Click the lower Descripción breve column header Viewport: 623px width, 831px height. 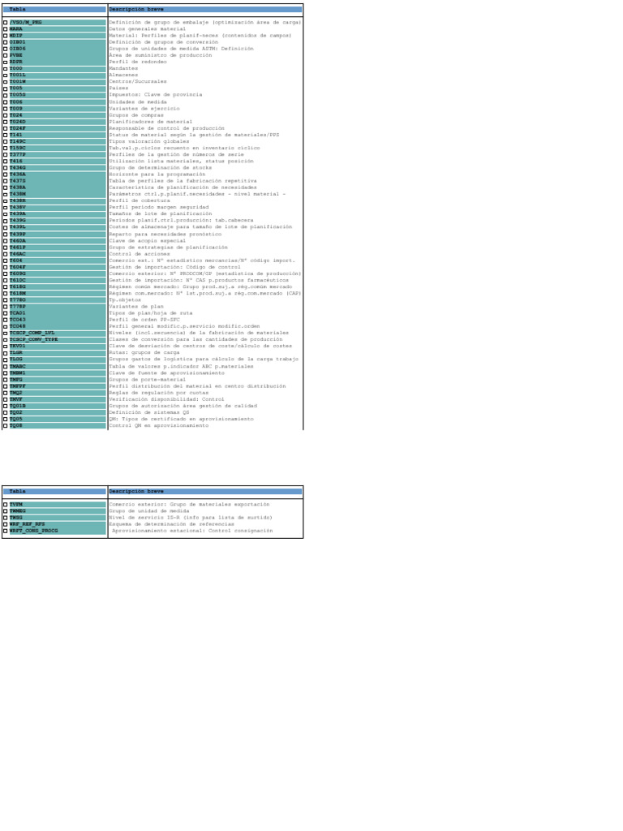205,491
